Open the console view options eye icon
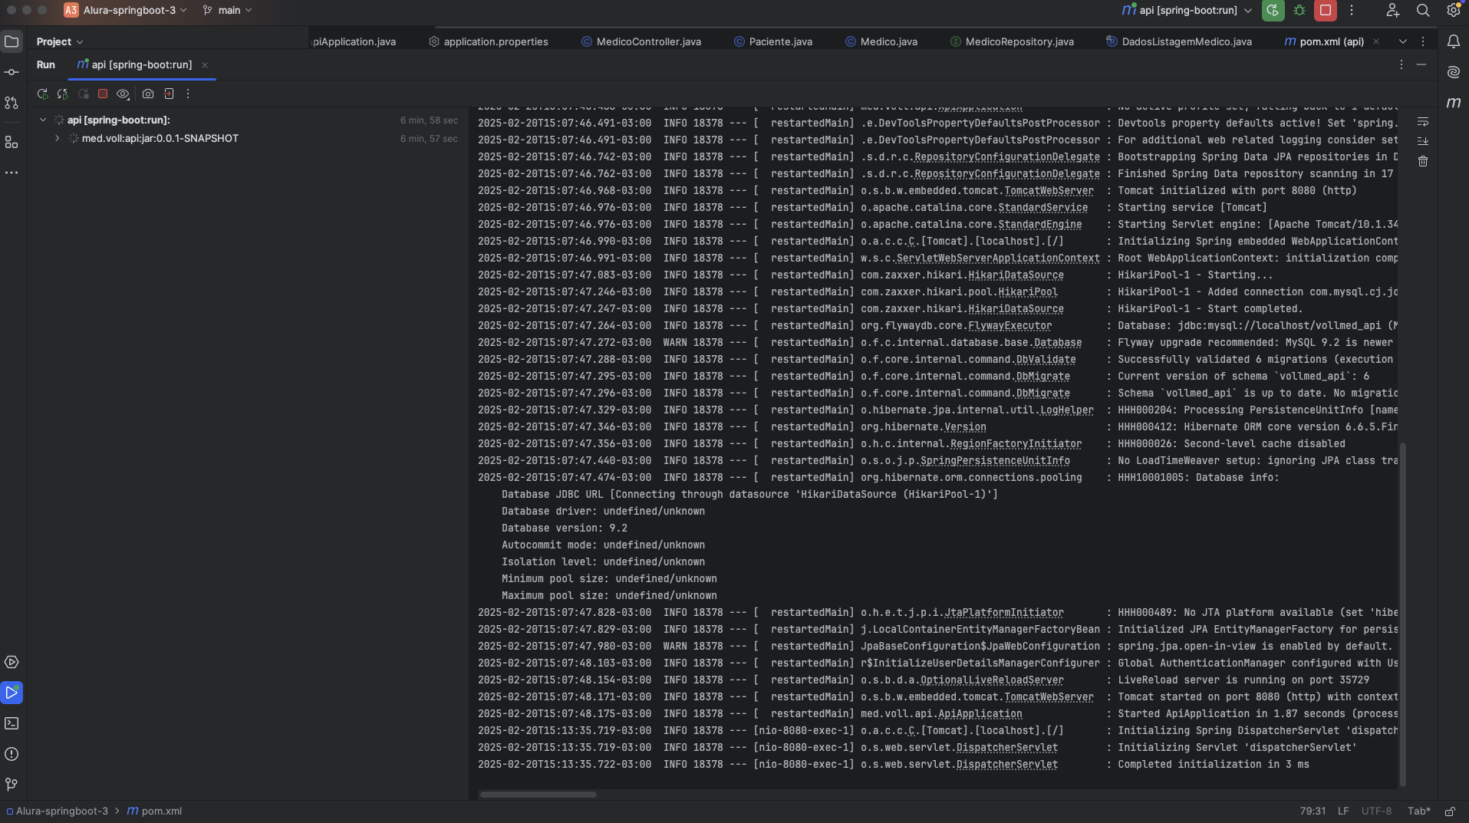 [123, 94]
